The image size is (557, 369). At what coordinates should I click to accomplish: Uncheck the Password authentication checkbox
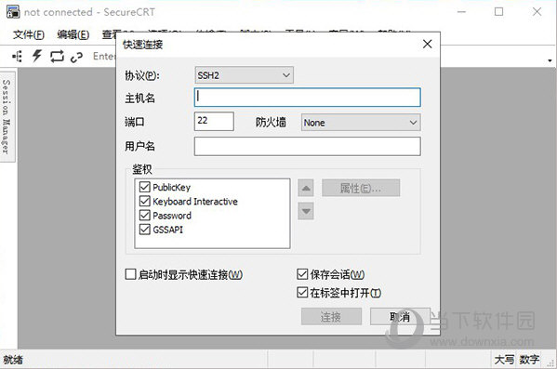tap(144, 216)
